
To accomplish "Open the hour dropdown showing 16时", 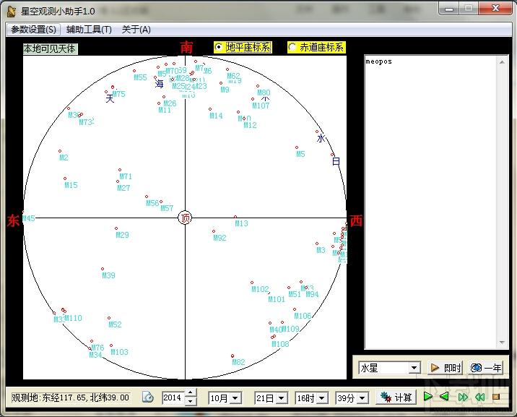I will pos(322,398).
